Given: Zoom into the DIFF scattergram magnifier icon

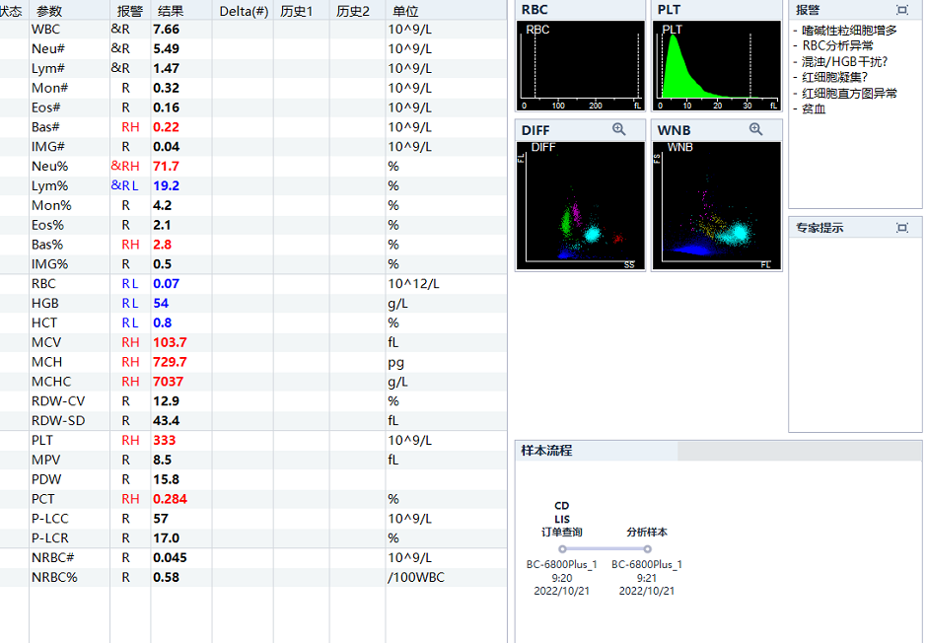Looking at the screenshot, I should [x=618, y=129].
